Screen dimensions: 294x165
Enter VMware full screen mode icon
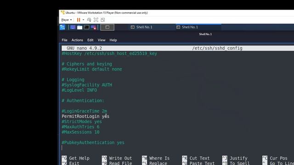(96, 20)
